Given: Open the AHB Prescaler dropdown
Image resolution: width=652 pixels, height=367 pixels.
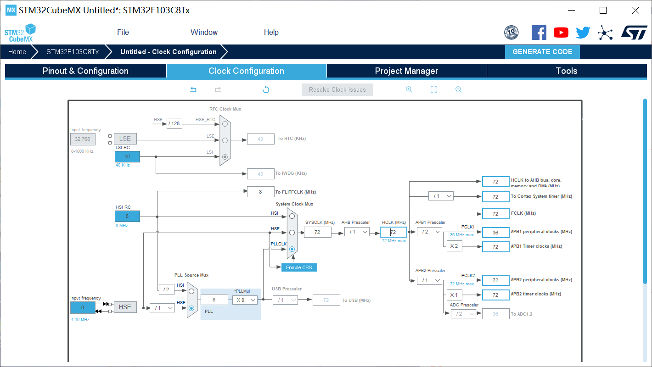Looking at the screenshot, I should [357, 232].
